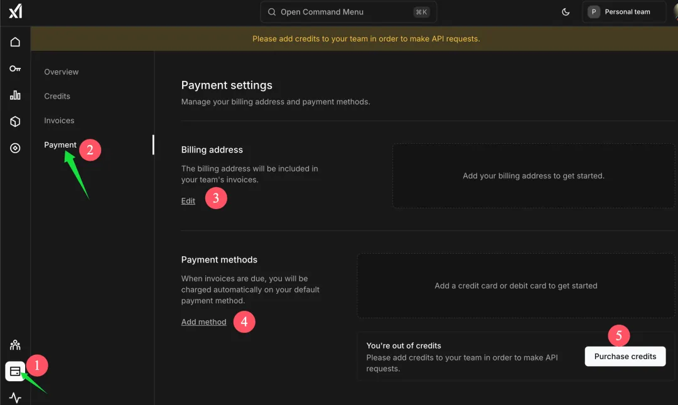Open the activity pulse icon at sidebar bottom
This screenshot has height=405, width=678.
click(15, 397)
